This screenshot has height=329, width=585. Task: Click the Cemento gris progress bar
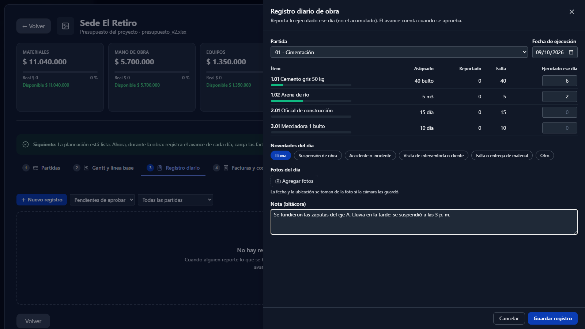(x=311, y=85)
